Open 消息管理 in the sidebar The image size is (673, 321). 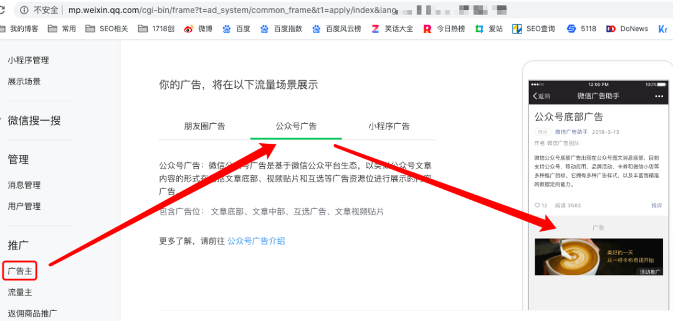click(24, 185)
